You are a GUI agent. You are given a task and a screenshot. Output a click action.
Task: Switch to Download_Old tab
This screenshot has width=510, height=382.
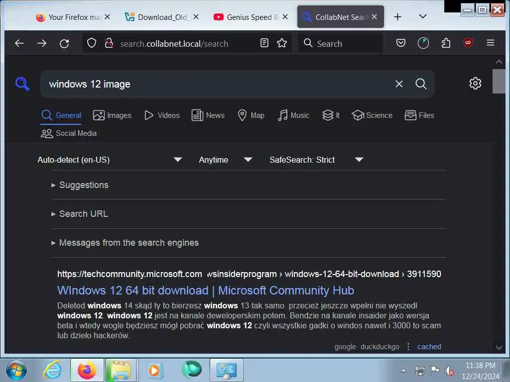click(x=162, y=17)
